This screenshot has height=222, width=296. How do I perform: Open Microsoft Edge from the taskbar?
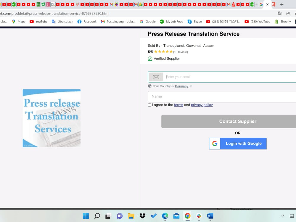click(165, 216)
